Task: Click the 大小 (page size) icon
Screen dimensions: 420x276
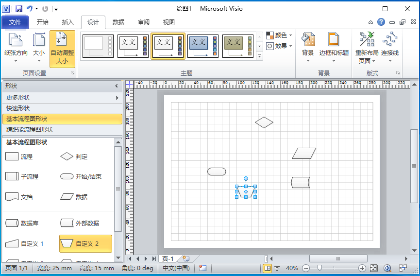Action: pos(38,40)
